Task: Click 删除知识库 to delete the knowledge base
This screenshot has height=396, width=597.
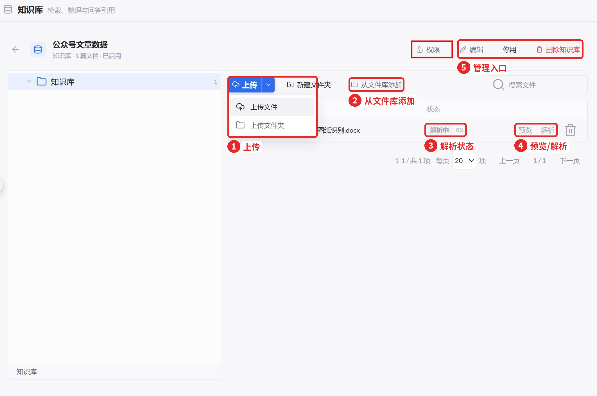Action: click(x=558, y=50)
